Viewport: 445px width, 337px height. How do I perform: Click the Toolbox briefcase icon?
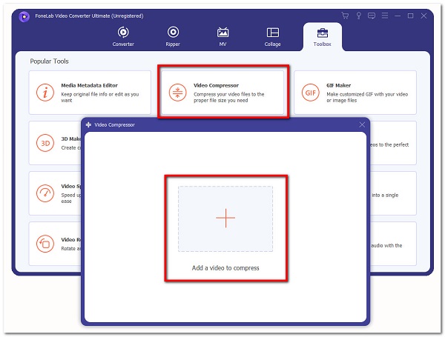323,33
